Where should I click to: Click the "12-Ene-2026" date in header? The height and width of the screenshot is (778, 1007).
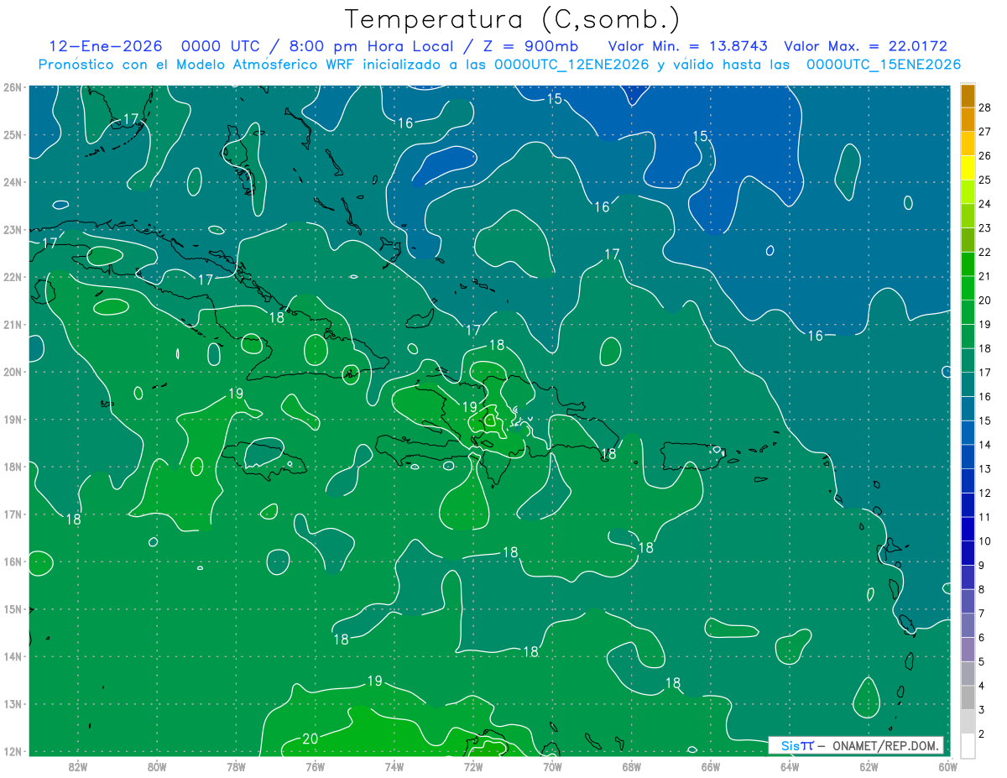pos(106,46)
